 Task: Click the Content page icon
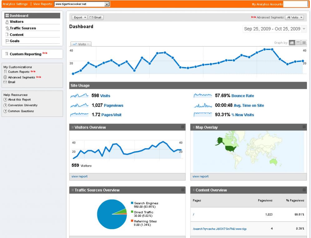[7, 35]
